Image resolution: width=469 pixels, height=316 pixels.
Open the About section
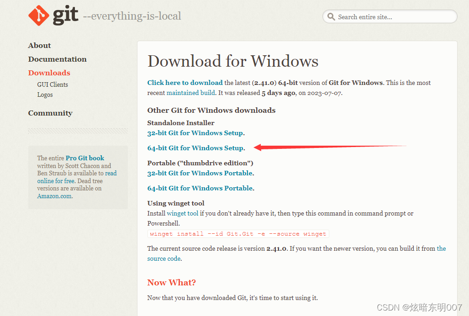(x=39, y=46)
